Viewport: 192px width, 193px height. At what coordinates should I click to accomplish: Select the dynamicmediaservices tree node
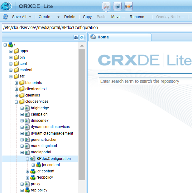click(50, 127)
